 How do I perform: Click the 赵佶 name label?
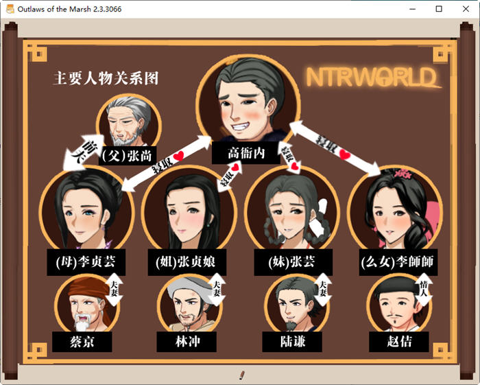pyautogui.click(x=398, y=341)
